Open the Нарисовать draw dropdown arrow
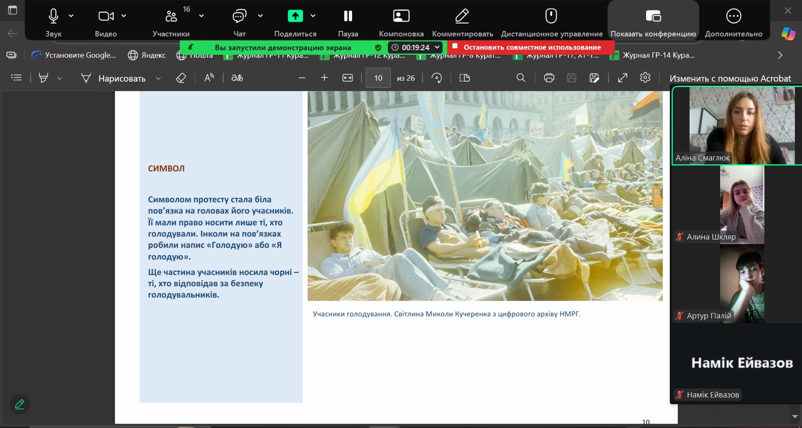 point(158,78)
